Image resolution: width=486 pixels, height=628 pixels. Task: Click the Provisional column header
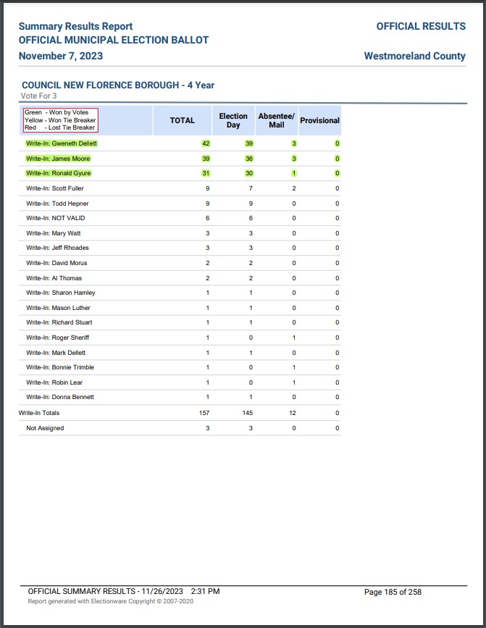click(x=319, y=120)
